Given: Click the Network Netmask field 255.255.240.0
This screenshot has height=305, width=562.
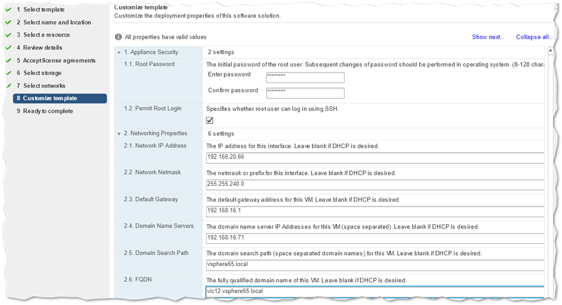Looking at the screenshot, I should click(x=375, y=184).
